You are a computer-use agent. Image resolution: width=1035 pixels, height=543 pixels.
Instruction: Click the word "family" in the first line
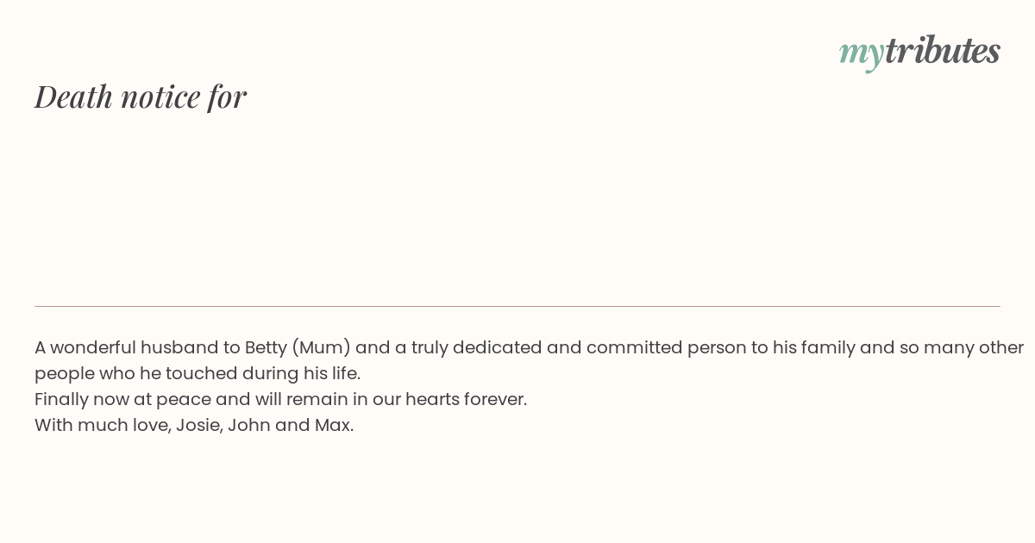[828, 348]
